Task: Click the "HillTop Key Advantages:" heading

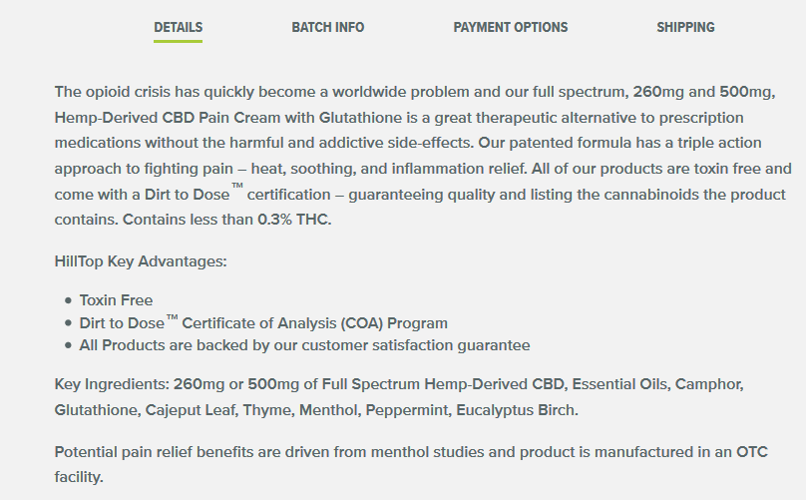Action: point(141,261)
